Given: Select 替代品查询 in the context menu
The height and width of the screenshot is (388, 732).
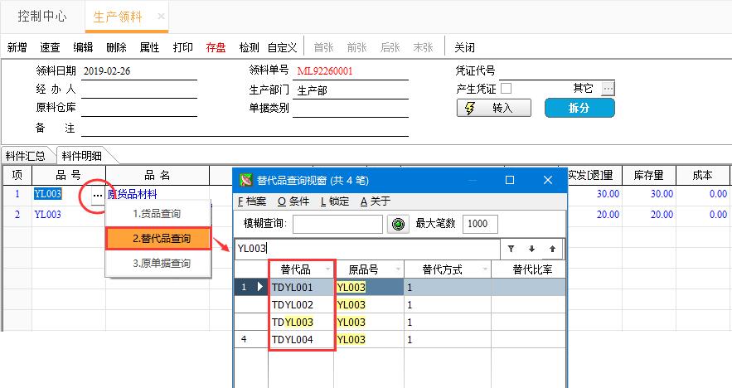Looking at the screenshot, I should [159, 239].
